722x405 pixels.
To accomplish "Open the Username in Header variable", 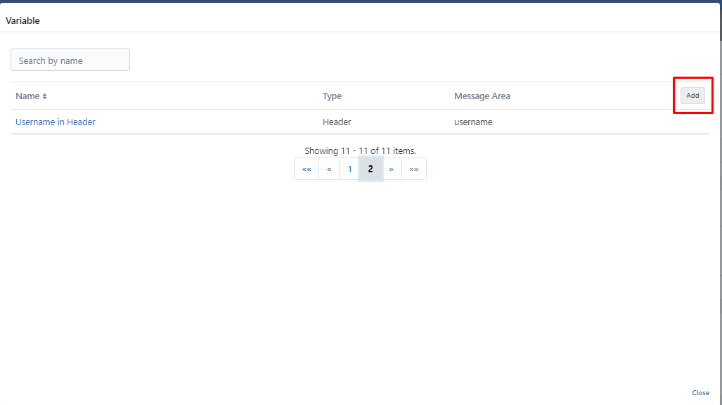I will click(x=56, y=122).
